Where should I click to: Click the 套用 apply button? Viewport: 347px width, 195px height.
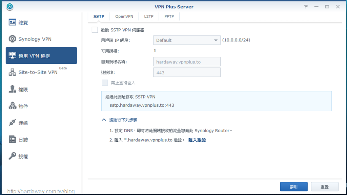click(x=294, y=187)
